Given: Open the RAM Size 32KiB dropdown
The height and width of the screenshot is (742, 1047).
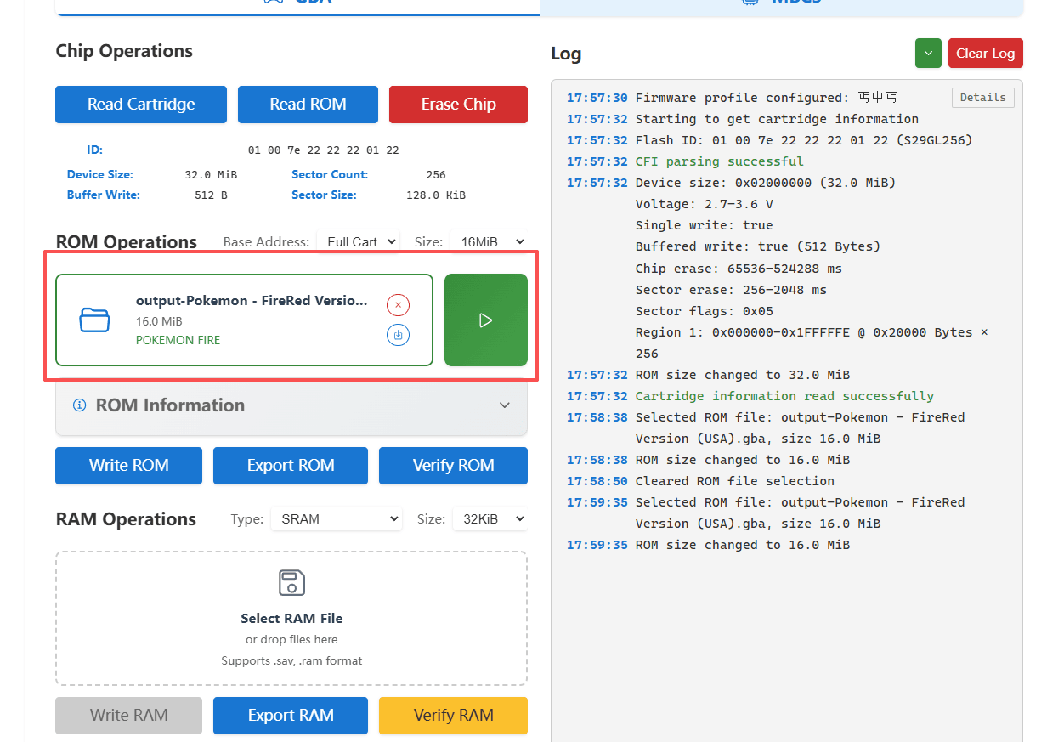Looking at the screenshot, I should 490,518.
